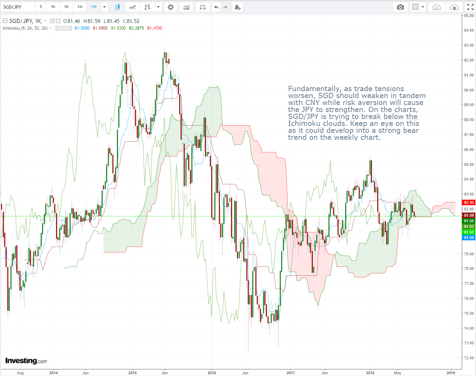
Task: Expand the chart style dropdown arrow
Action: [x=158, y=7]
